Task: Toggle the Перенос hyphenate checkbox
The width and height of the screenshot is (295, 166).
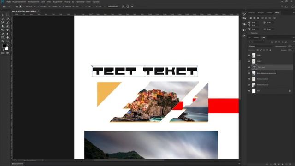Action: point(249,33)
